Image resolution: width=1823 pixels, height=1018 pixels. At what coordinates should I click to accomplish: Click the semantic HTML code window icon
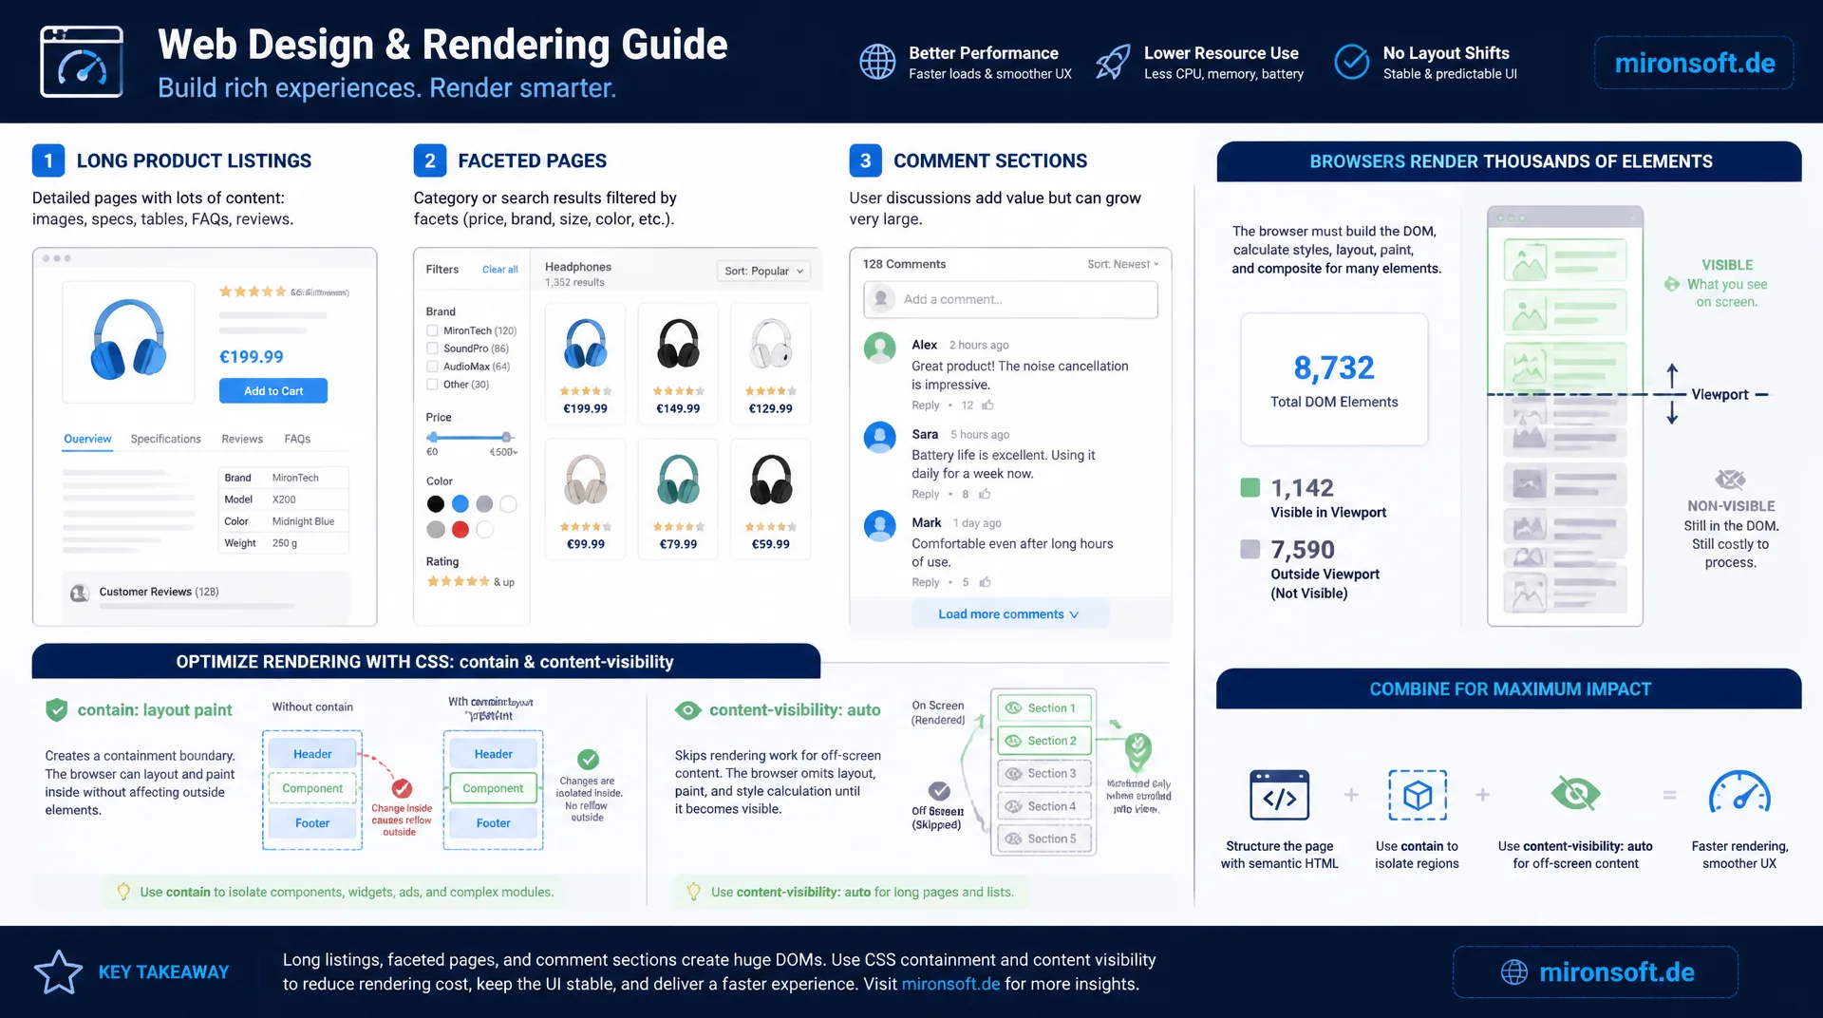[1279, 795]
